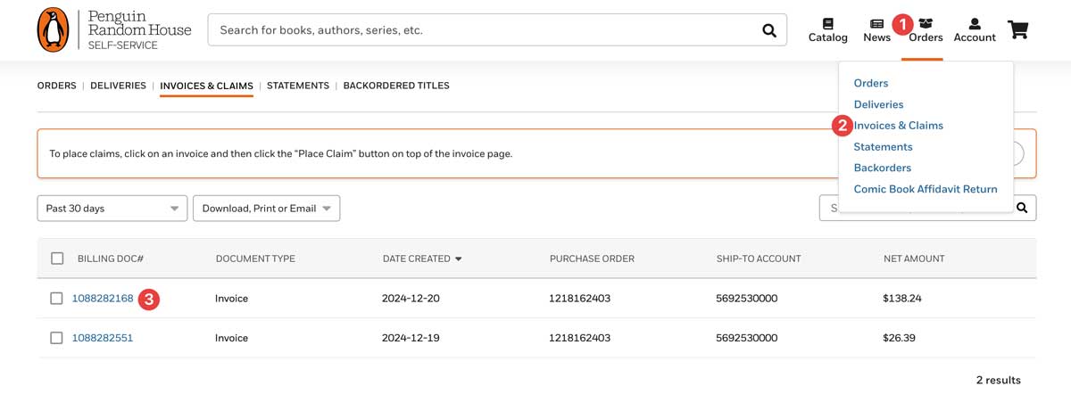Open the Catalog icon

pyautogui.click(x=827, y=29)
